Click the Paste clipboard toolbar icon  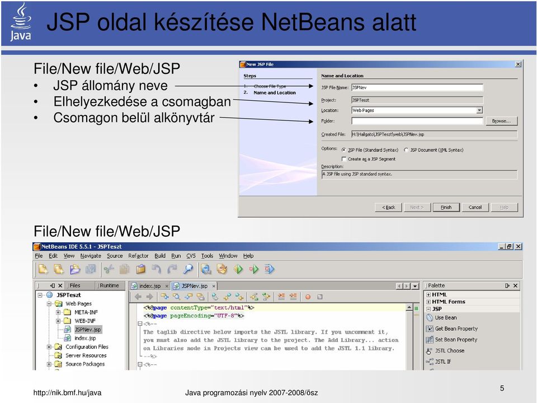[x=140, y=269]
